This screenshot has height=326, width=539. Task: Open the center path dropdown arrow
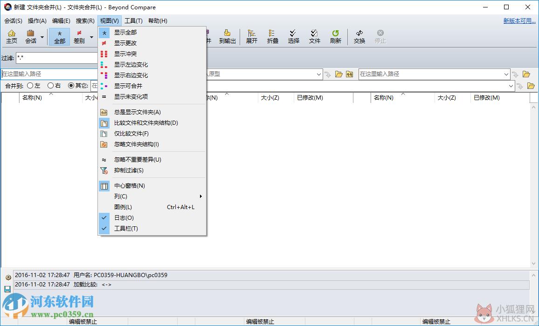[x=318, y=74]
